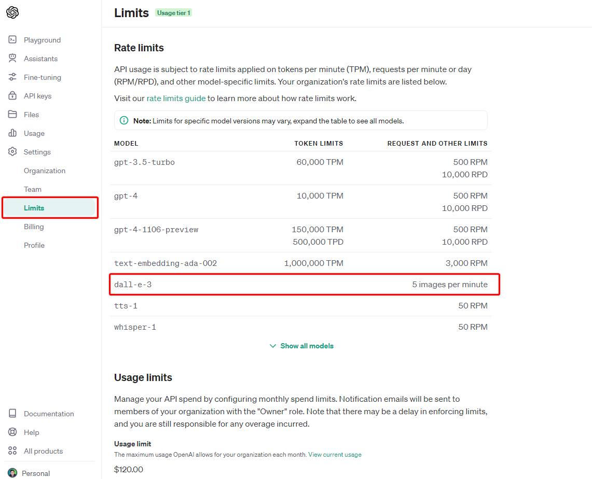
Task: Click the Personal account avatar
Action: [12, 473]
